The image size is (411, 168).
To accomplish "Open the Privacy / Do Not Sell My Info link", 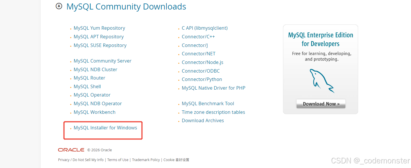I will pos(81,160).
